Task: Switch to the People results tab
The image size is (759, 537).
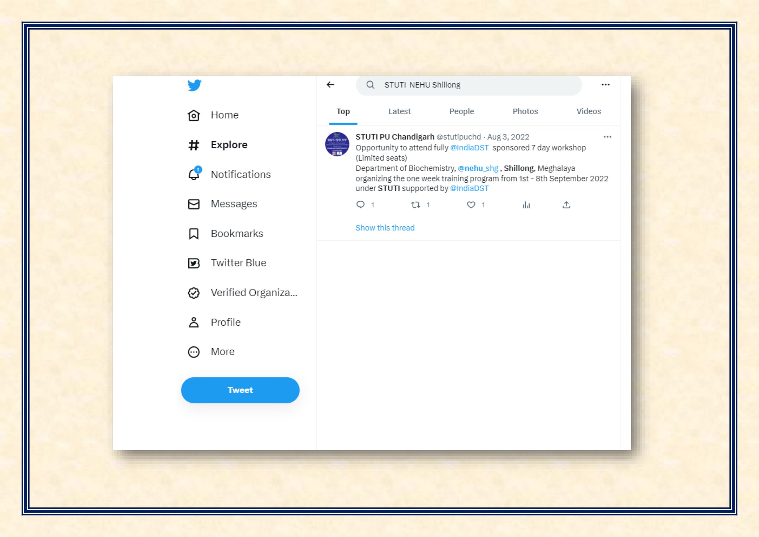Action: 461,111
